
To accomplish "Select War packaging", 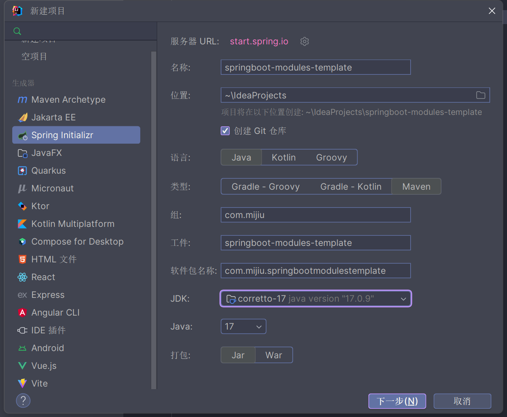I will tap(274, 355).
